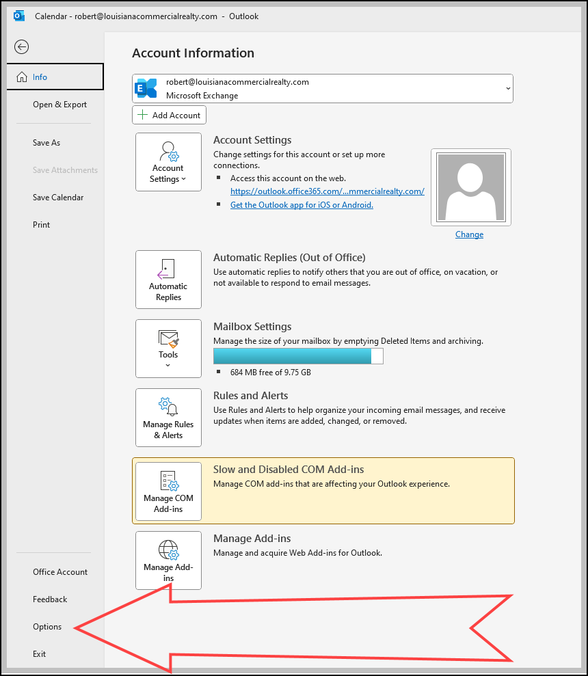Open Automatic Replies door-arrow icon button

(168, 280)
